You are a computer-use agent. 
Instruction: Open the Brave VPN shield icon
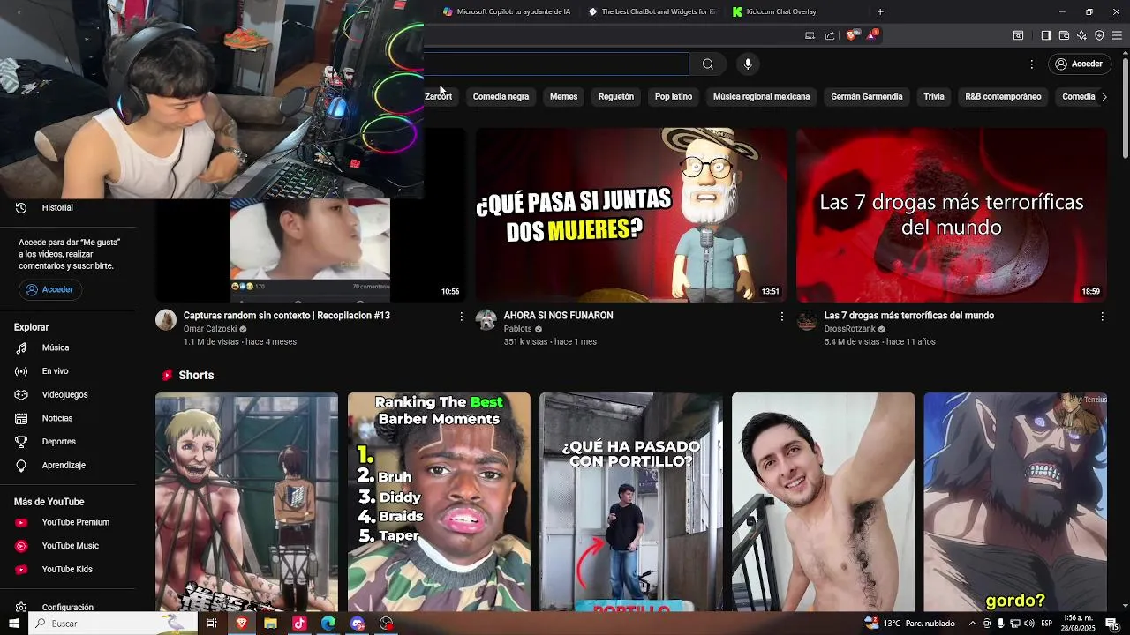(x=1099, y=35)
